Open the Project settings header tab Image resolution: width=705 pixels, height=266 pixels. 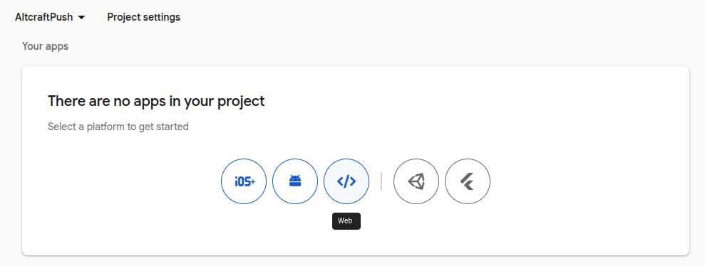(x=143, y=17)
